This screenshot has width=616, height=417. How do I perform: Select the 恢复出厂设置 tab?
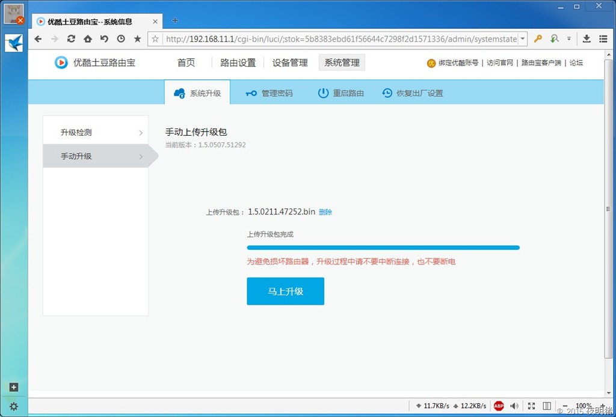coord(413,93)
